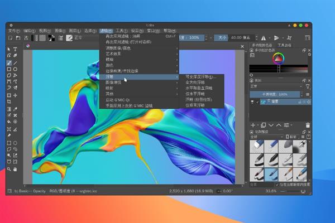Move layer down with down chevron
Image resolution: width=335 pixels, height=223 pixels.
tap(271, 125)
